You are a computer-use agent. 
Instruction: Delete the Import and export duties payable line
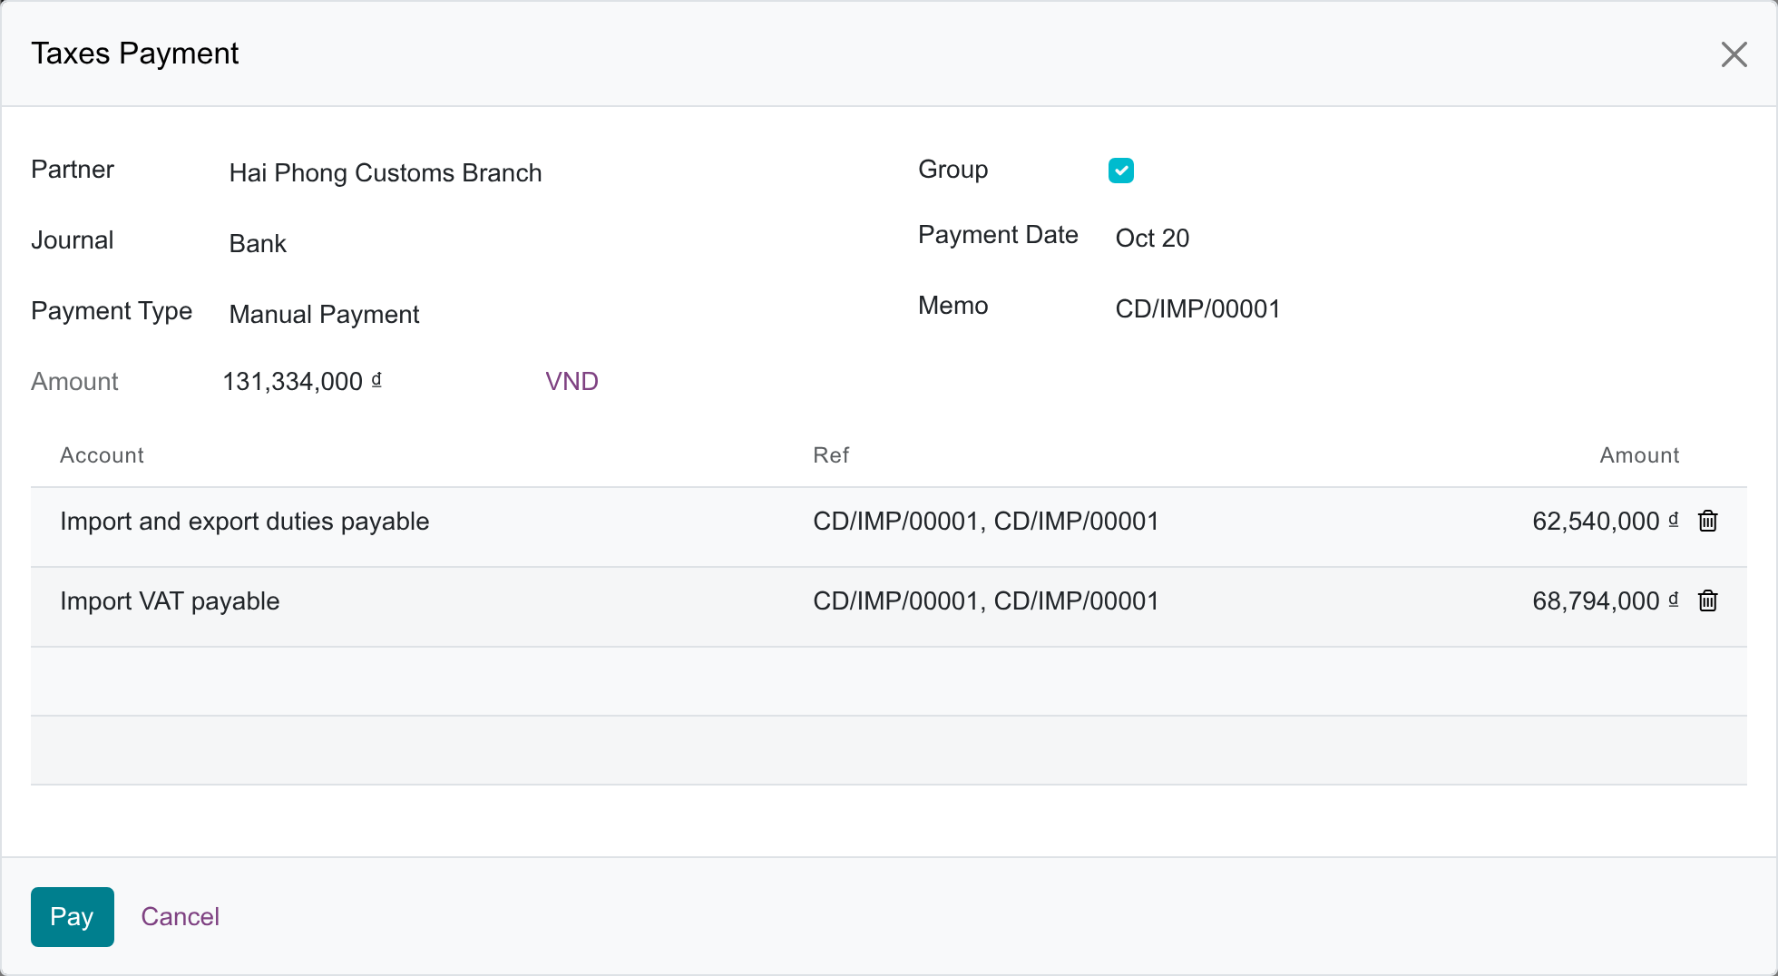coord(1708,521)
